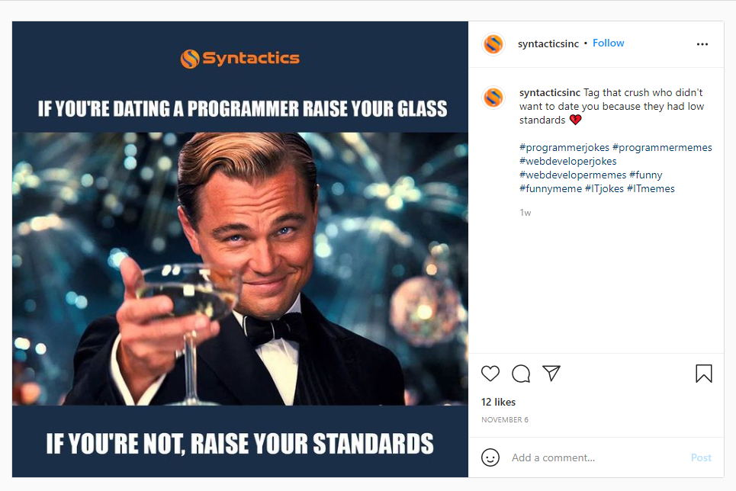Open the #programmermemes hashtag
Screen dimensions: 736x491
(662, 147)
